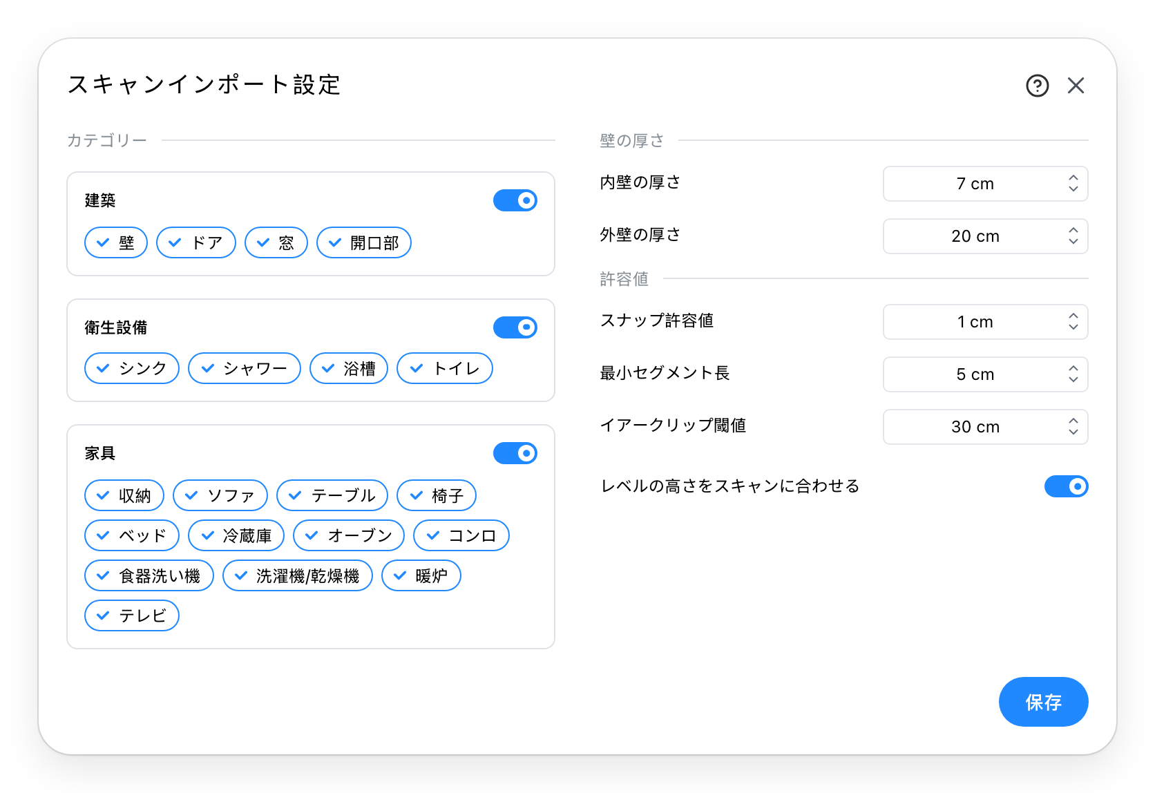The height and width of the screenshot is (793, 1155).
Task: Uncheck the 収納 furniture chip
Action: (124, 495)
